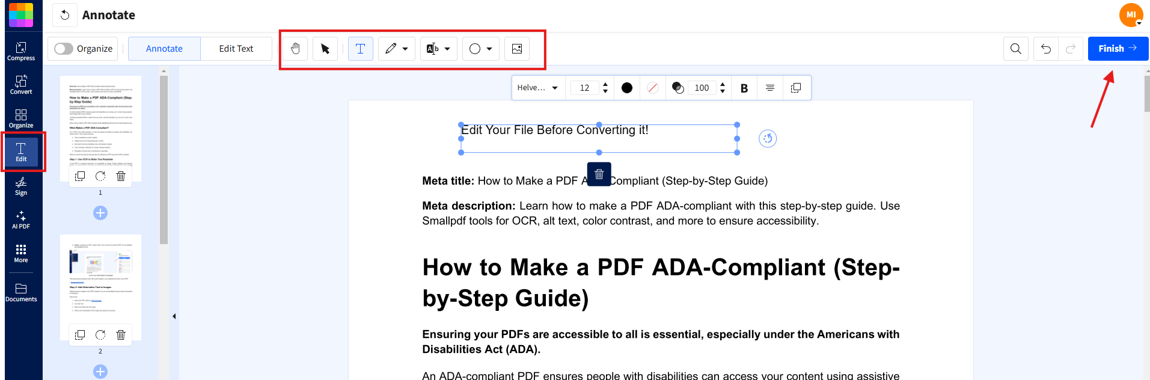Open Documents in sidebar

point(21,293)
